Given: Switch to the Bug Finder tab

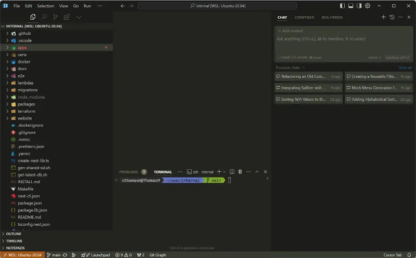Looking at the screenshot, I should coord(332,18).
